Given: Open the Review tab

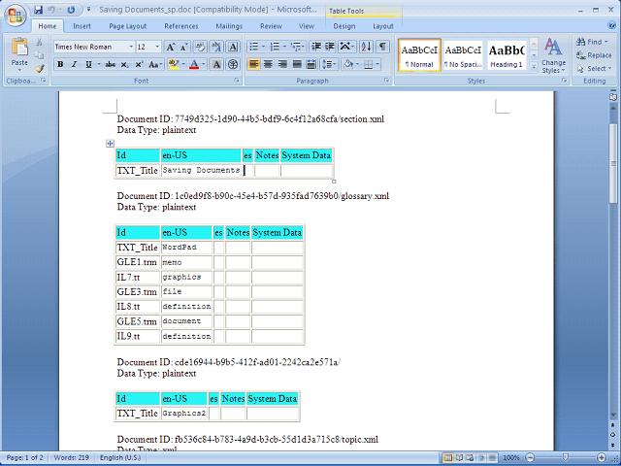Looking at the screenshot, I should click(x=271, y=26).
